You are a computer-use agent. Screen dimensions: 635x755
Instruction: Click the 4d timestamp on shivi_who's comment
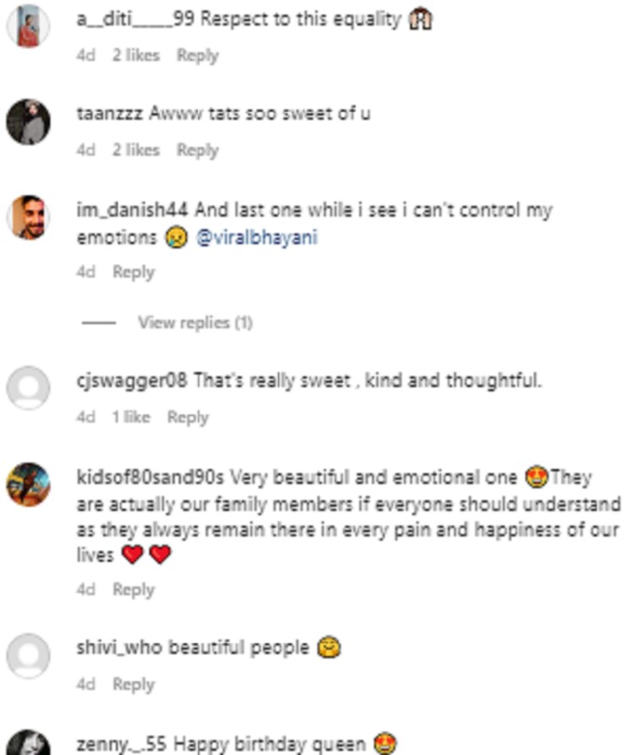pos(86,685)
